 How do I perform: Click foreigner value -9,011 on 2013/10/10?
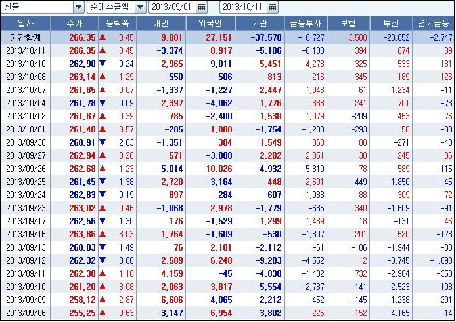219,64
